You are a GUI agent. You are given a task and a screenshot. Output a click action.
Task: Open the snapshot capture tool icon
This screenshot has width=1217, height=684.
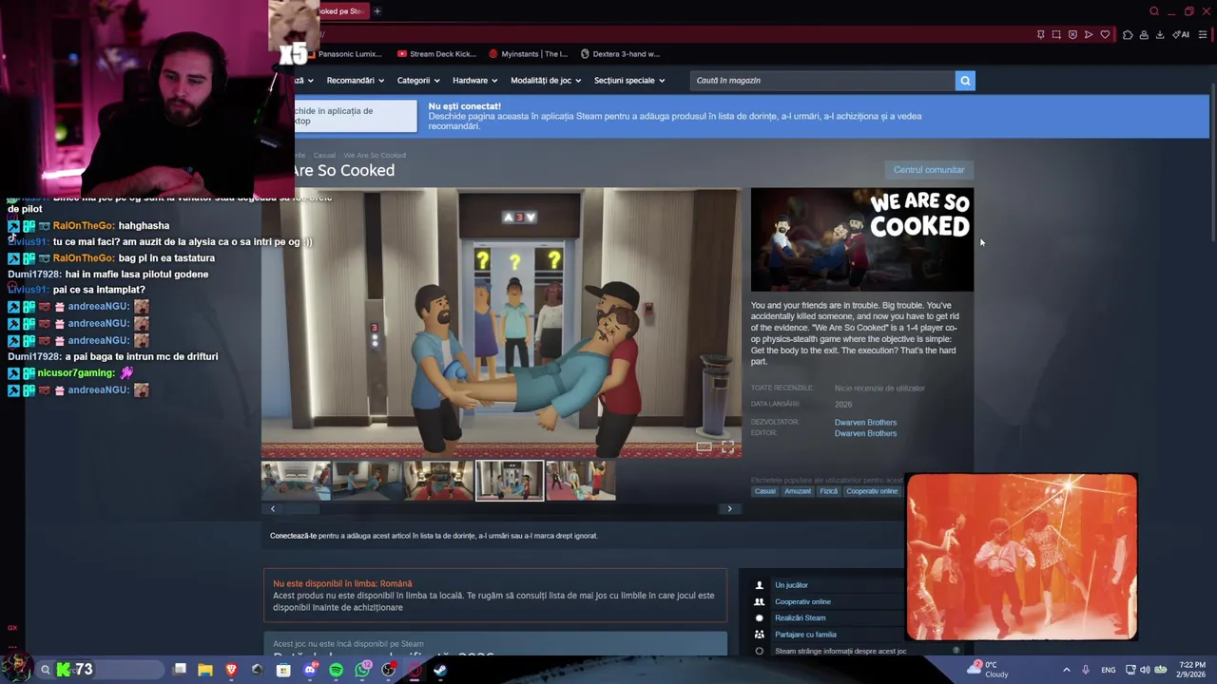(x=1056, y=35)
